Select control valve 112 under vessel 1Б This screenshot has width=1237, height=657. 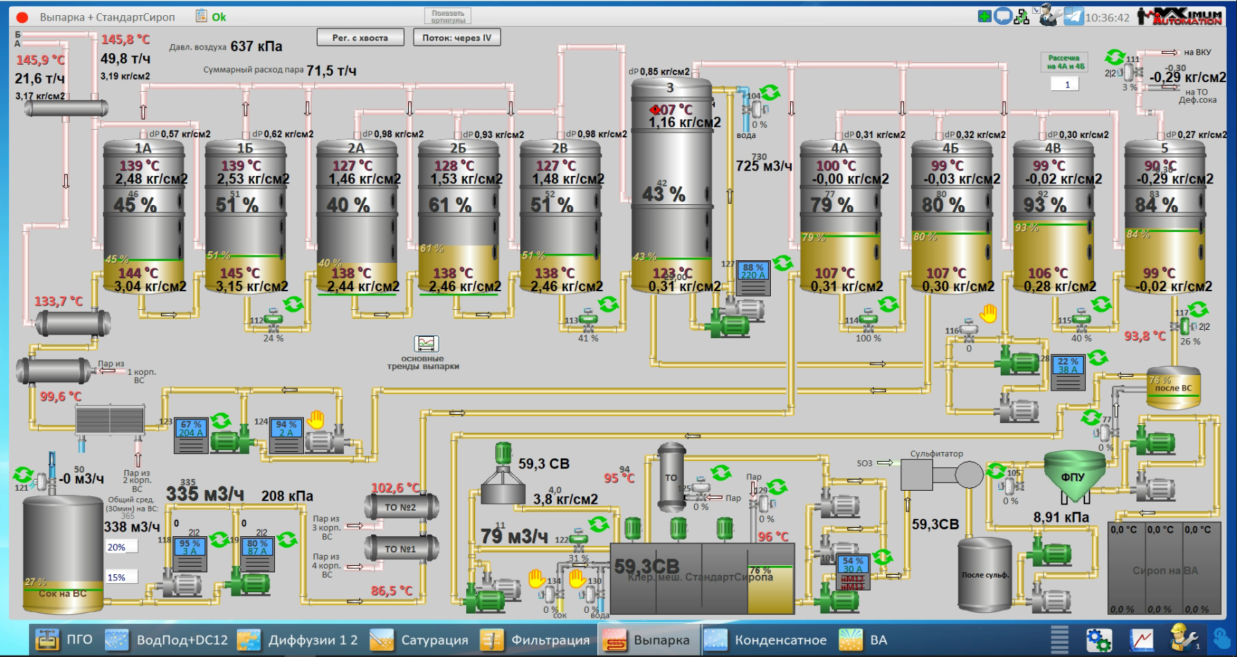pyautogui.click(x=274, y=318)
